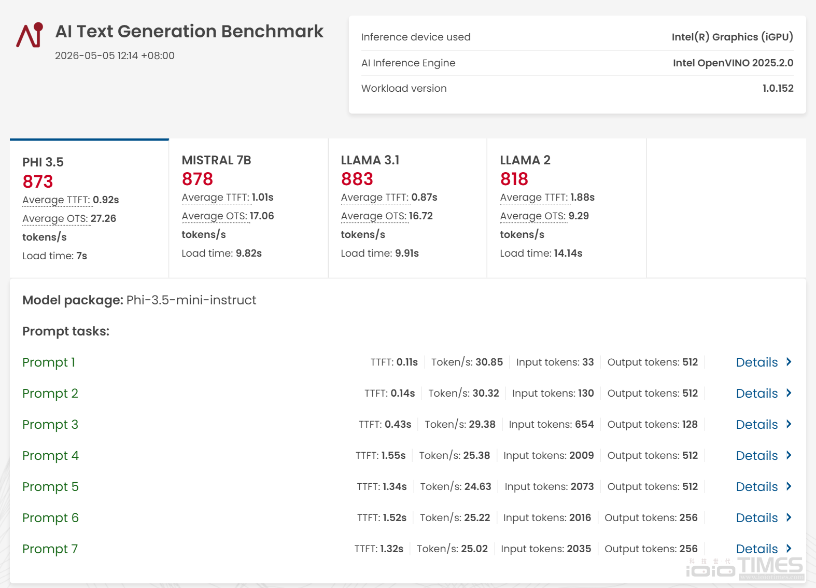Click the PHI 3.5 'Average OTS:' label
This screenshot has height=588, width=816.
coord(55,219)
